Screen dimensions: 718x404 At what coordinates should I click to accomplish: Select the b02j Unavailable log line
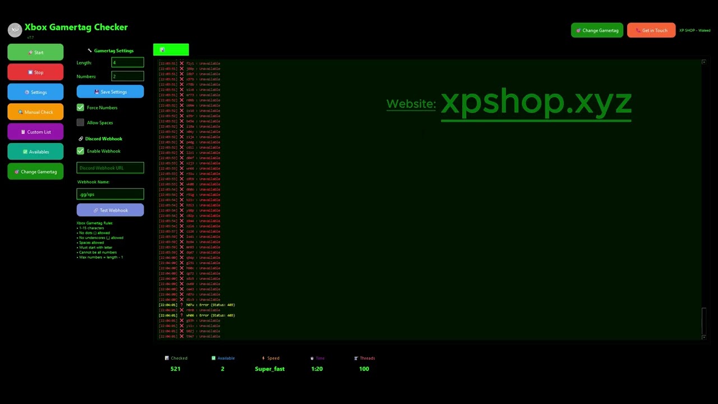190,331
